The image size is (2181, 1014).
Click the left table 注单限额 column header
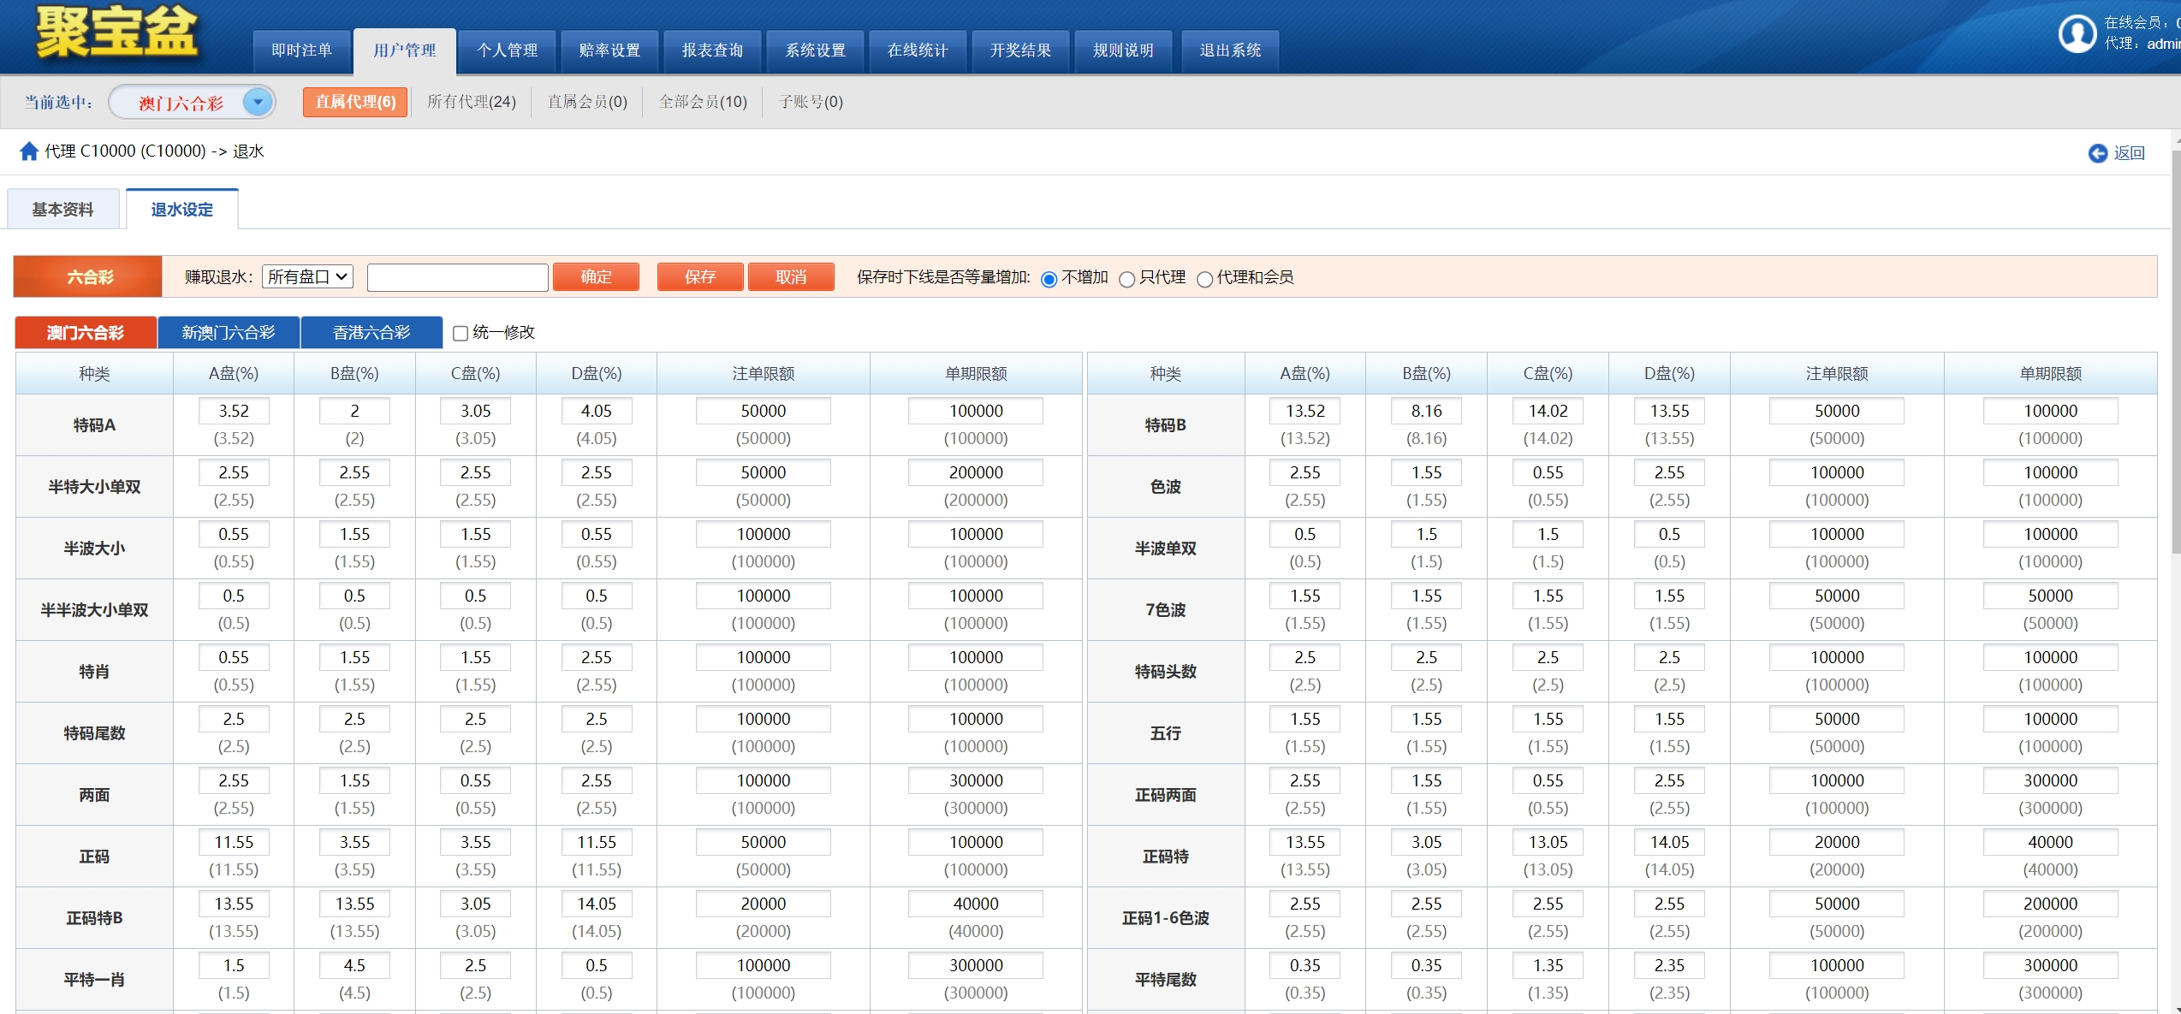[764, 374]
